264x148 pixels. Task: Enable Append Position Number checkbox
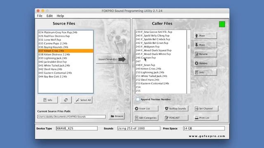[138, 99]
